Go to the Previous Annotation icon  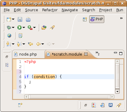[19, 44]
